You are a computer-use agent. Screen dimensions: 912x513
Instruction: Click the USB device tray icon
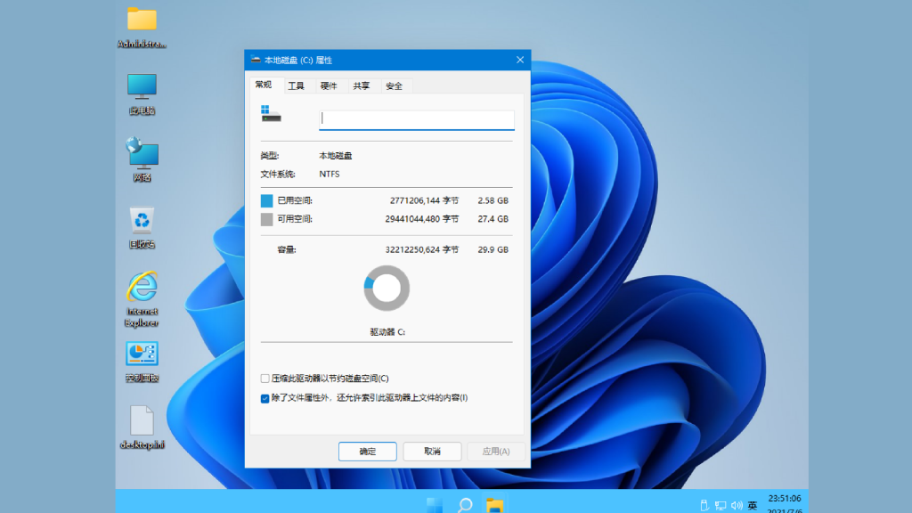tap(704, 506)
